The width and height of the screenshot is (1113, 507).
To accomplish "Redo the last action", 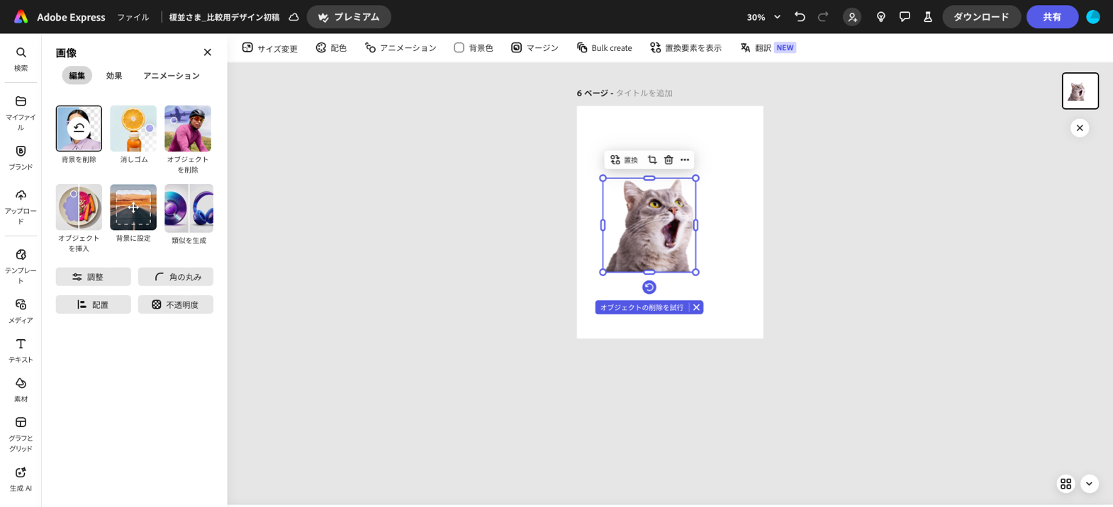I will [823, 17].
